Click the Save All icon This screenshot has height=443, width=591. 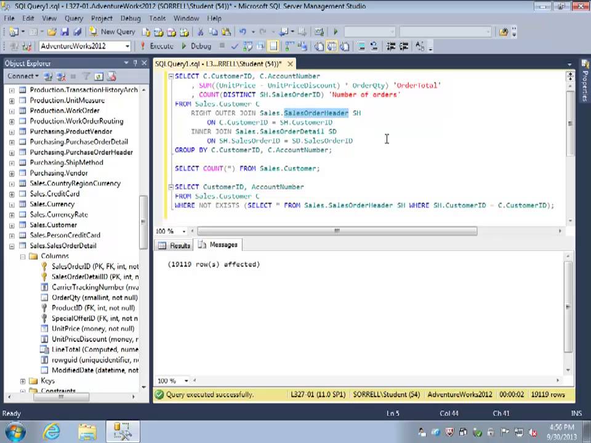point(78,32)
